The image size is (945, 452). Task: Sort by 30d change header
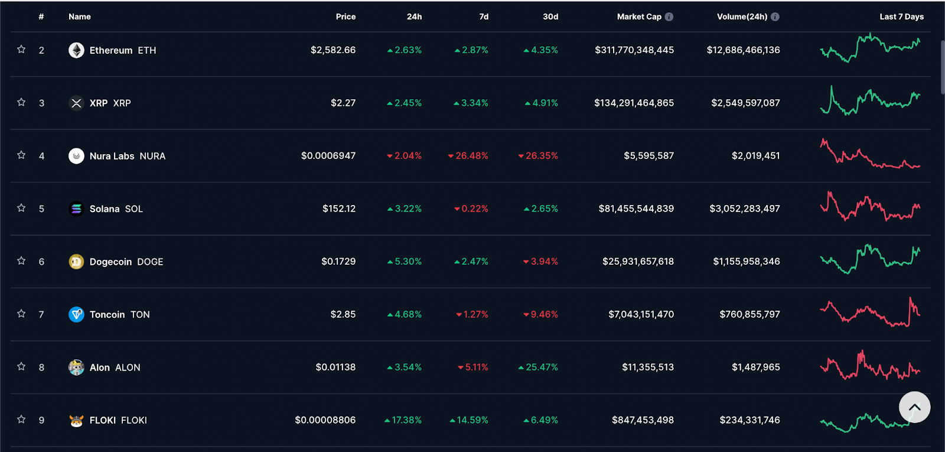550,17
